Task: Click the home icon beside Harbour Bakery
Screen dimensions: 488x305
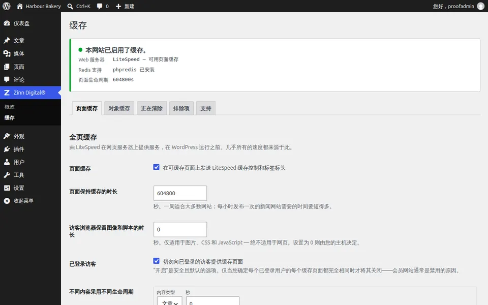Action: 20,6
